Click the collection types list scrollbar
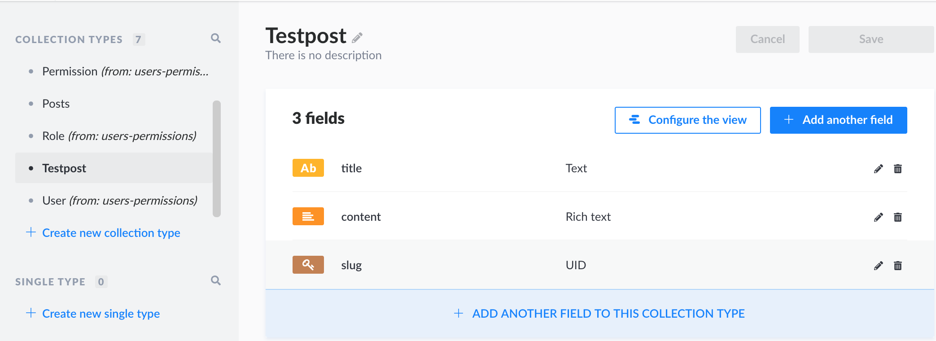 point(217,159)
